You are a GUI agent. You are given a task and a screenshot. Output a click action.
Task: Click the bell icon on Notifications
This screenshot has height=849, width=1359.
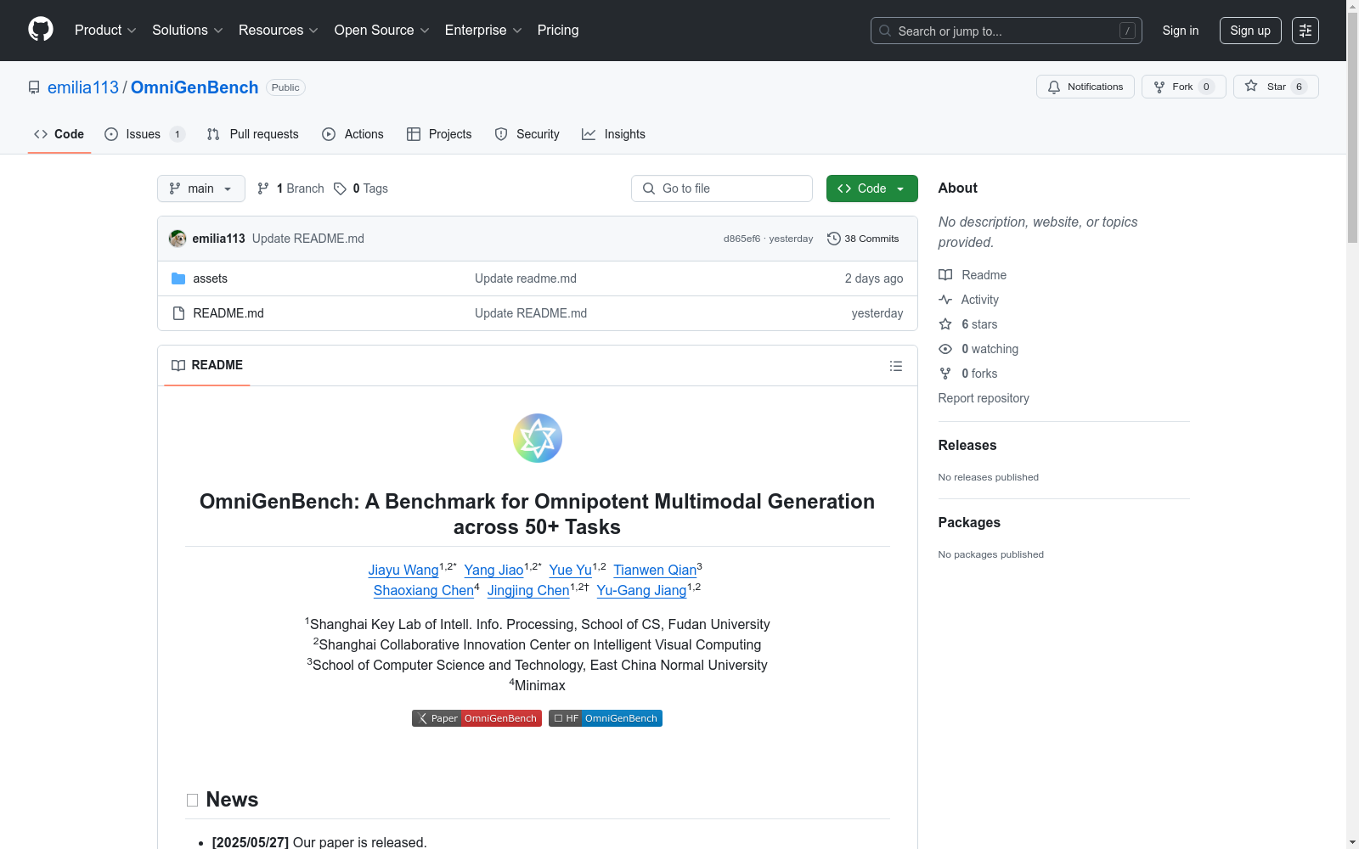[1054, 87]
